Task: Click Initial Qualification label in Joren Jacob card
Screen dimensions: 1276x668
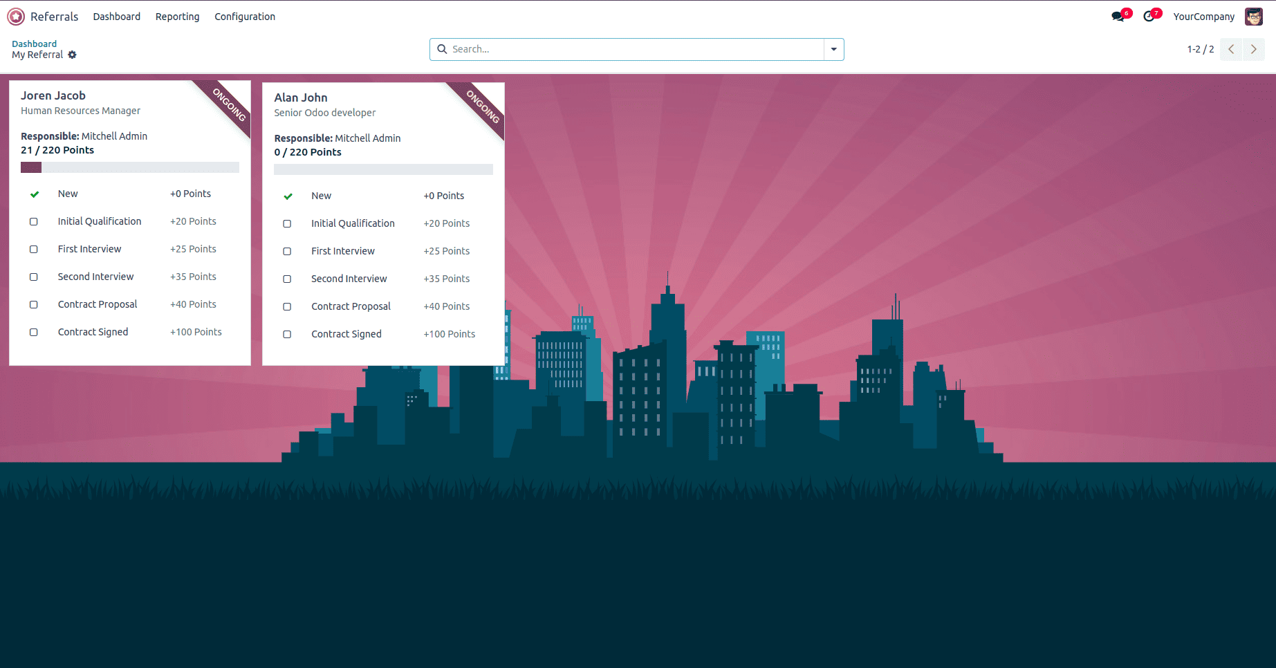Action: click(x=100, y=221)
